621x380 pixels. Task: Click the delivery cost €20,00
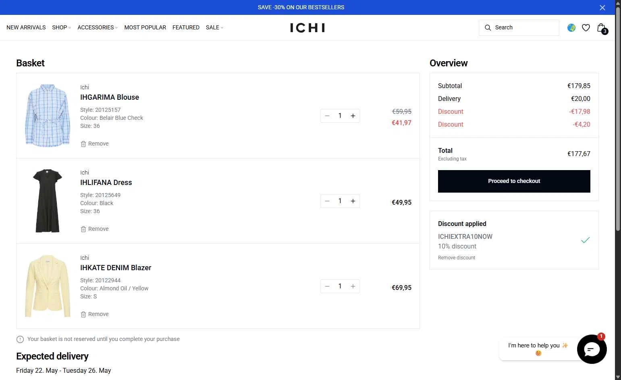(x=581, y=99)
